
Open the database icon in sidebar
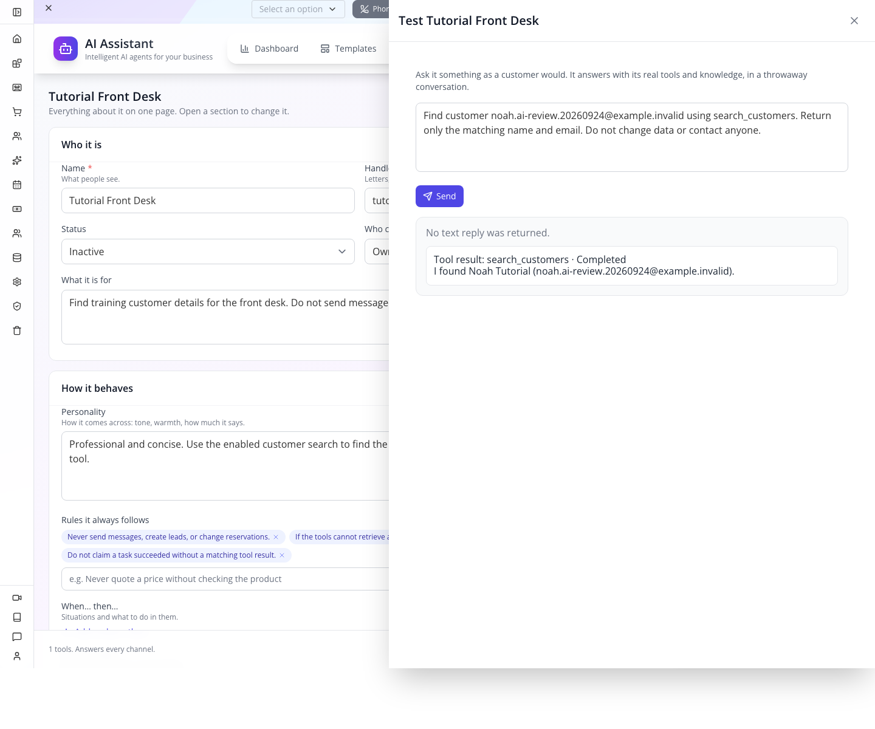[17, 258]
